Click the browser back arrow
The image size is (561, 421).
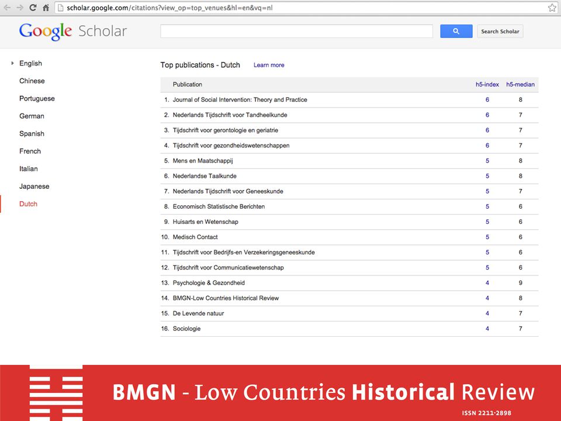coord(7,8)
